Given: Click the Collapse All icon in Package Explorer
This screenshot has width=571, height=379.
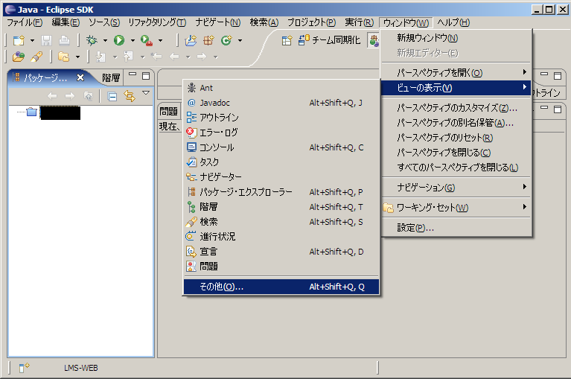Looking at the screenshot, I should (x=112, y=96).
